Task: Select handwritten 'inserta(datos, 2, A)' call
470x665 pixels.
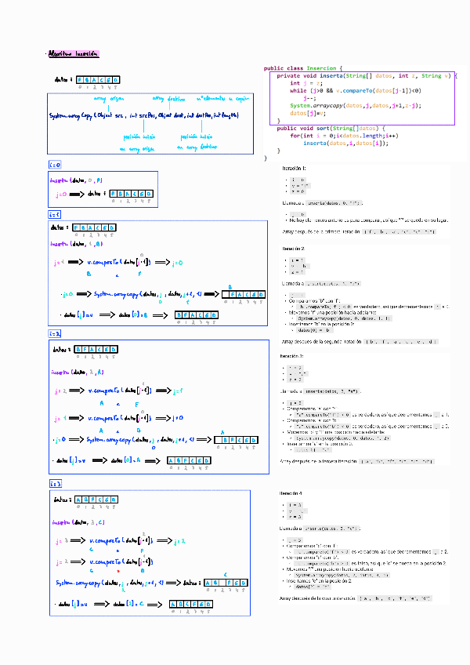Action: (x=78, y=372)
